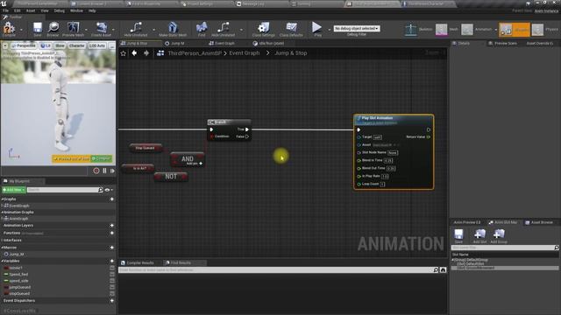Switch to Physics editor mode
The width and height of the screenshot is (561, 315).
point(545,29)
